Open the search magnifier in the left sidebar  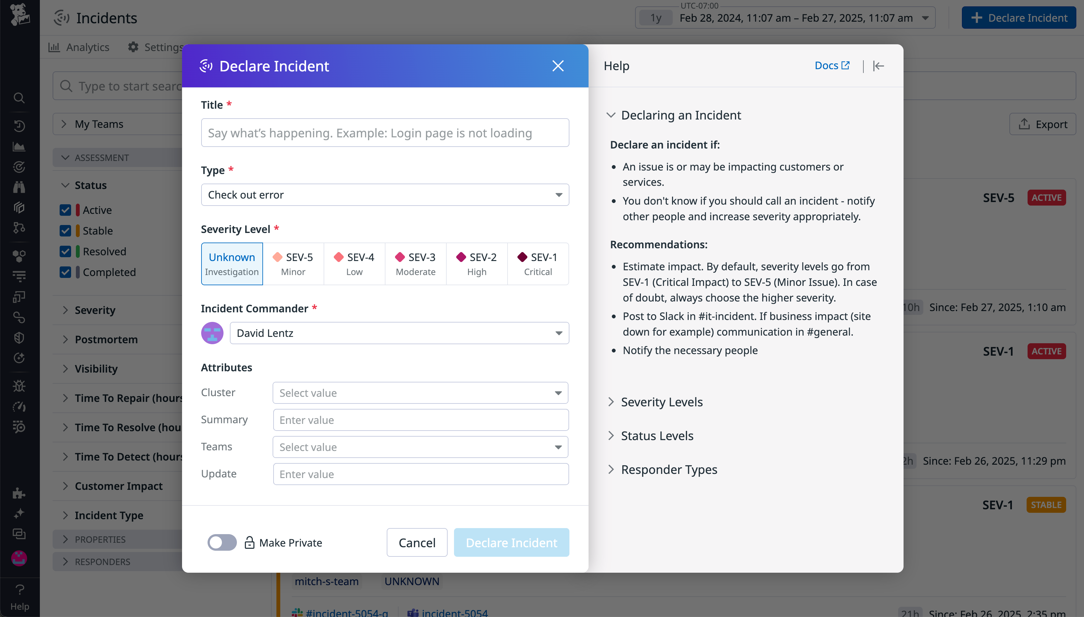click(x=19, y=98)
